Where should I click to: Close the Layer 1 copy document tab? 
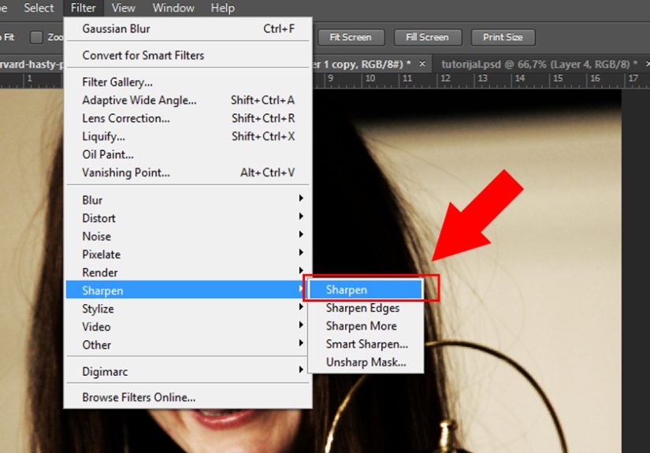pyautogui.click(x=422, y=65)
